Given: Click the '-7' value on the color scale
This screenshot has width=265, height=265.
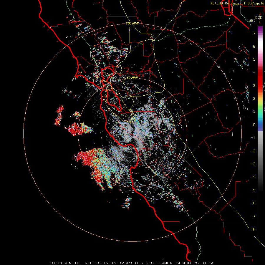Looking at the screenshot, I should (253, 216).
